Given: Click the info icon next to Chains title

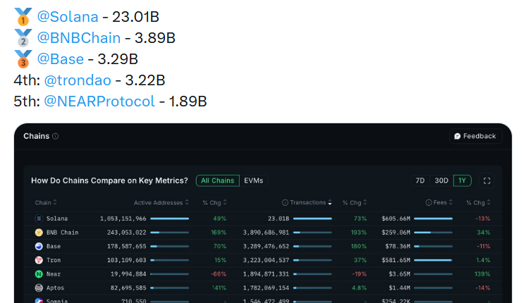Looking at the screenshot, I should tap(56, 136).
